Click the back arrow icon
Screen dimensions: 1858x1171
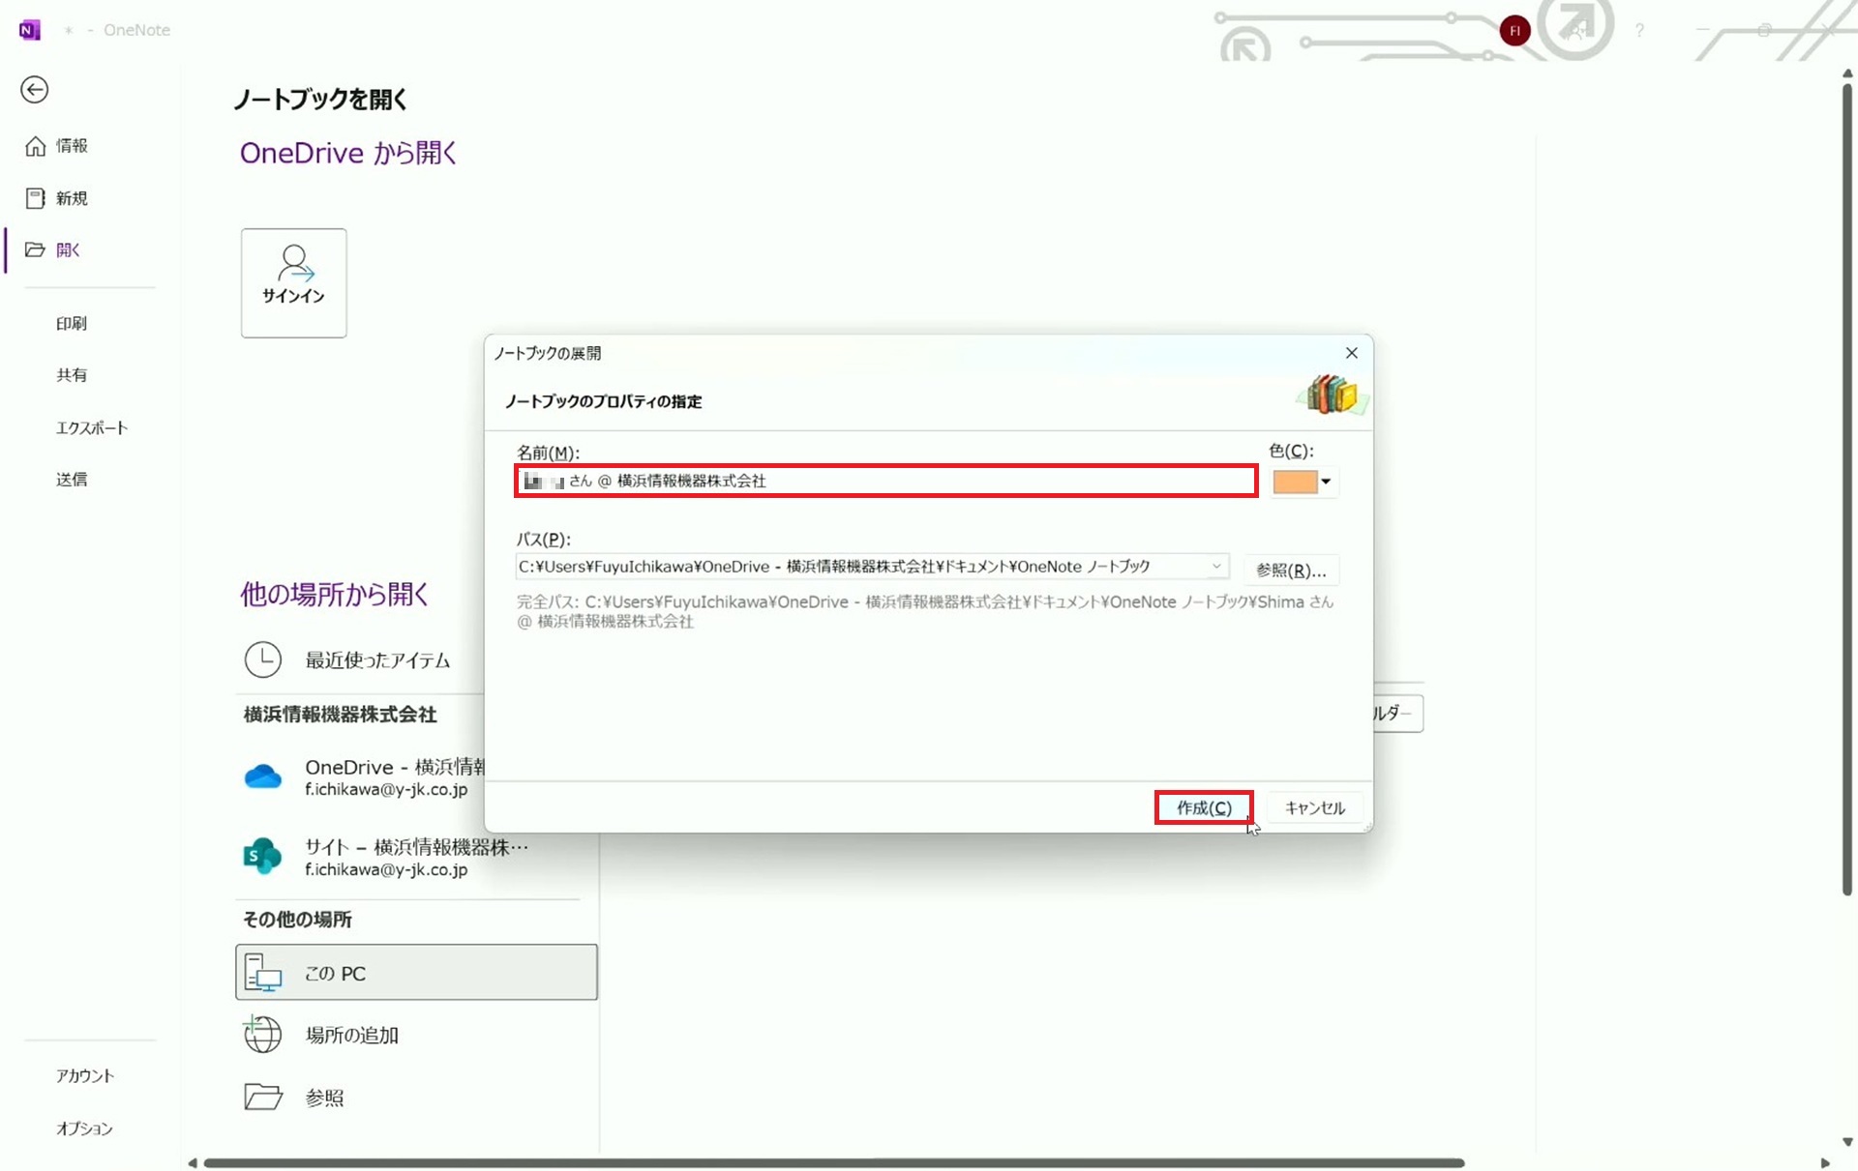(35, 90)
